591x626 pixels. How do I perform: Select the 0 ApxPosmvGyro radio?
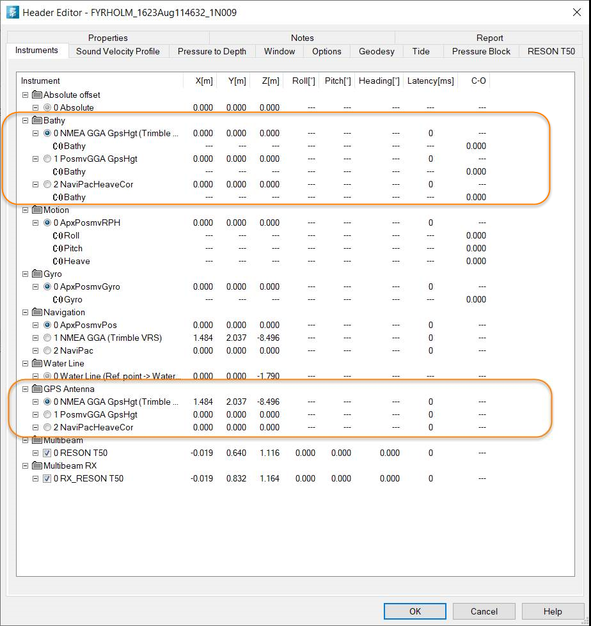pos(47,286)
